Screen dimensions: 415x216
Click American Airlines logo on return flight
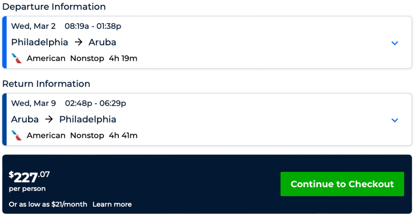17,135
